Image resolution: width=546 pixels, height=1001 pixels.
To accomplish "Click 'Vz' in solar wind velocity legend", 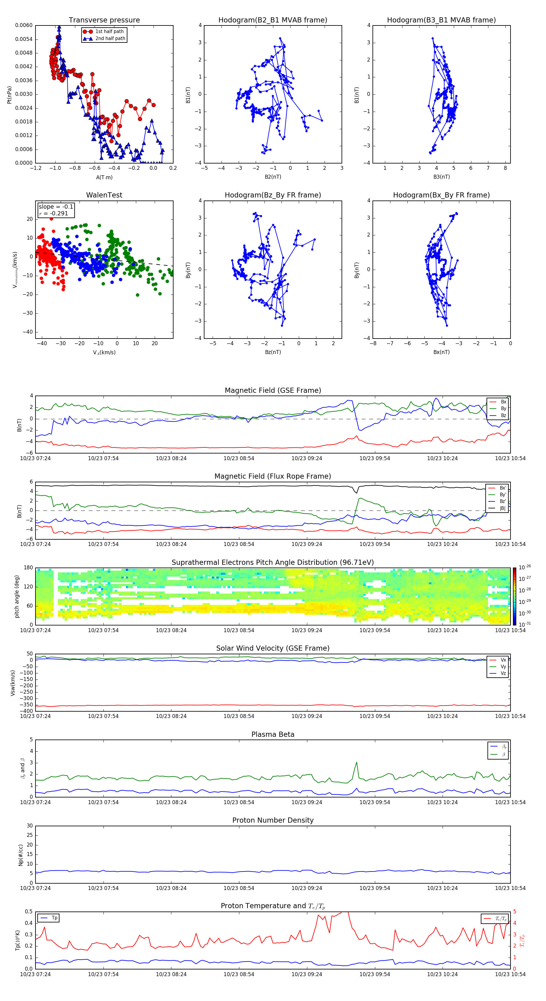I will click(498, 673).
